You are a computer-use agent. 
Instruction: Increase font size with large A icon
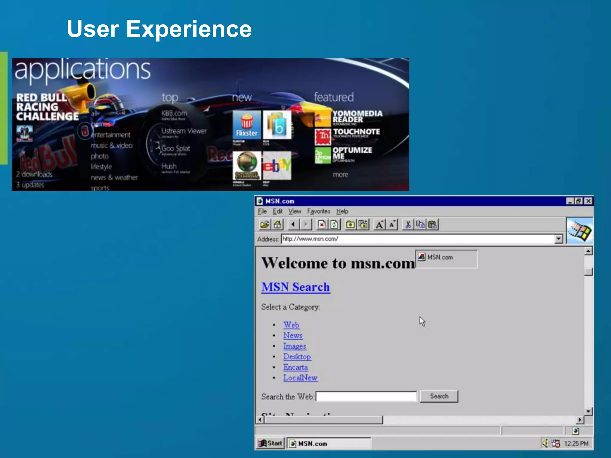(x=379, y=224)
